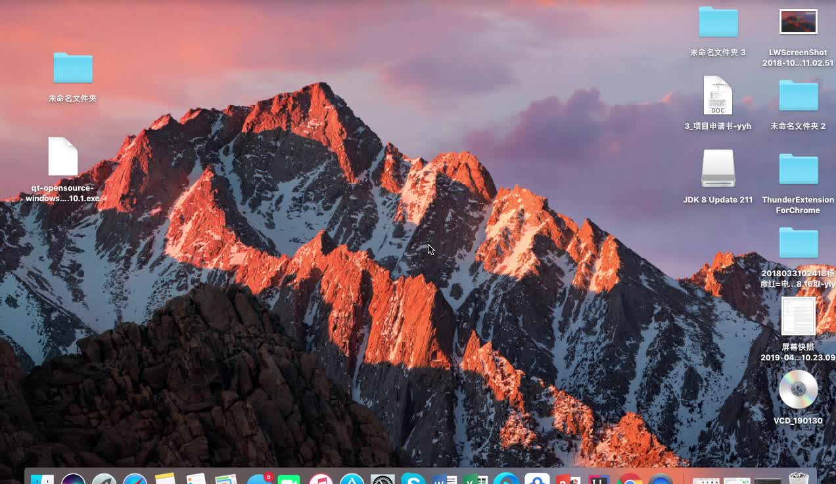Launch IntelliJ IDEA from the Dock
Image resolution: width=836 pixels, height=484 pixels.
pyautogui.click(x=599, y=479)
